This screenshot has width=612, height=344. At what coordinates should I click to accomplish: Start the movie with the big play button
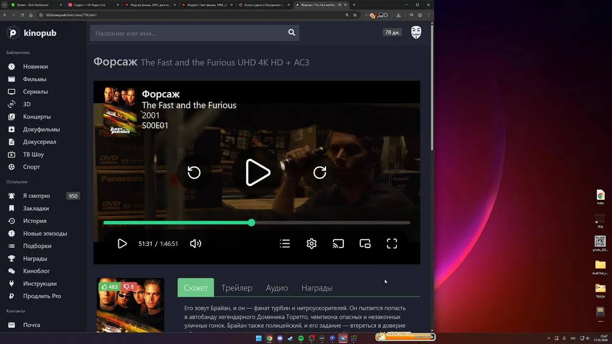[258, 172]
